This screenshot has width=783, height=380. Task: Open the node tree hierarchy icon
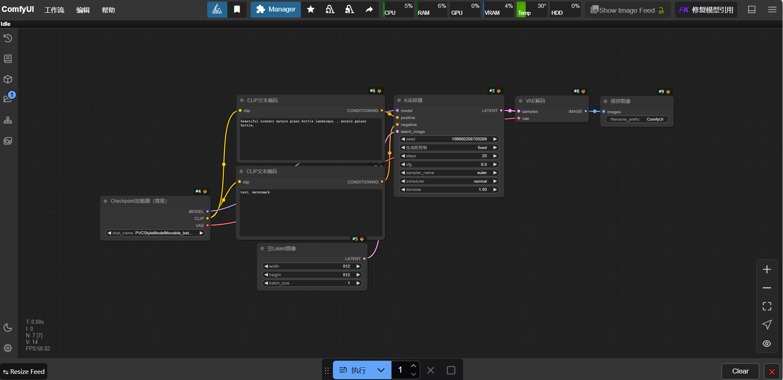click(8, 120)
